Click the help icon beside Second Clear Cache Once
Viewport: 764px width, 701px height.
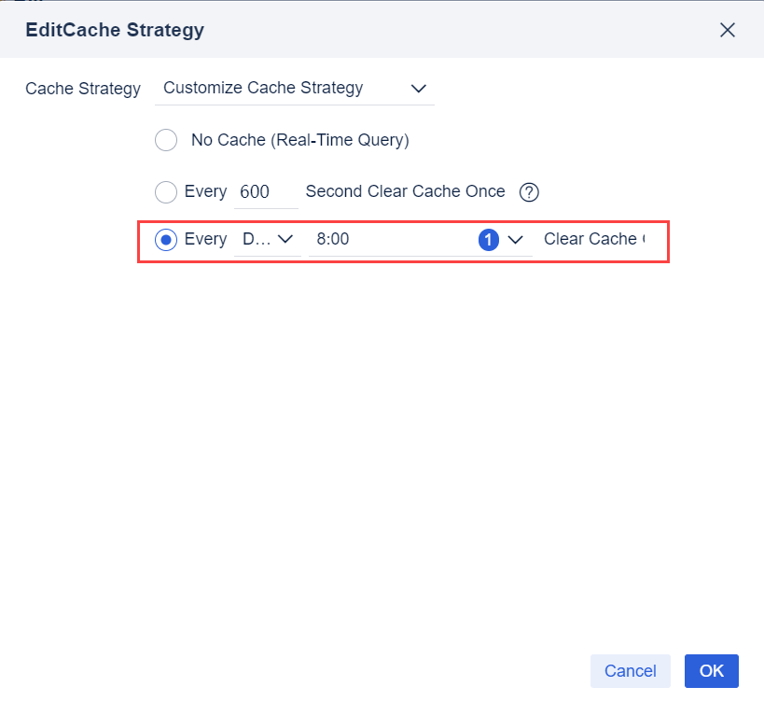click(x=528, y=191)
